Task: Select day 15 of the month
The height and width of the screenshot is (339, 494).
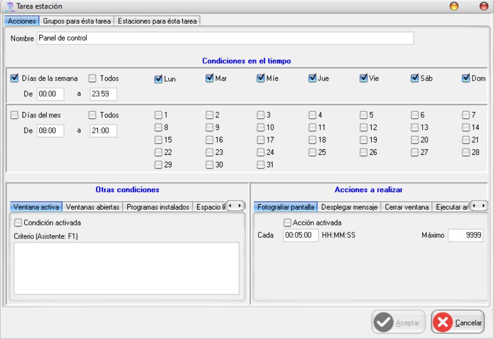Action: [158, 140]
